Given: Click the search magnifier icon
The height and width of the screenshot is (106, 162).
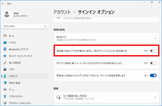Looking at the screenshot, I should tap(45, 26).
